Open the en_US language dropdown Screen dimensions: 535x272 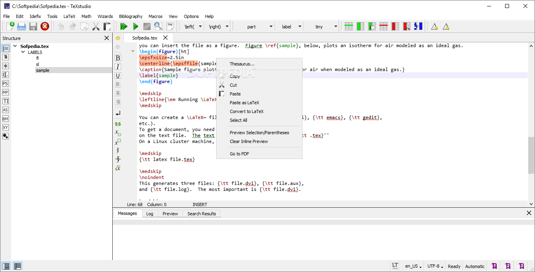click(414, 266)
